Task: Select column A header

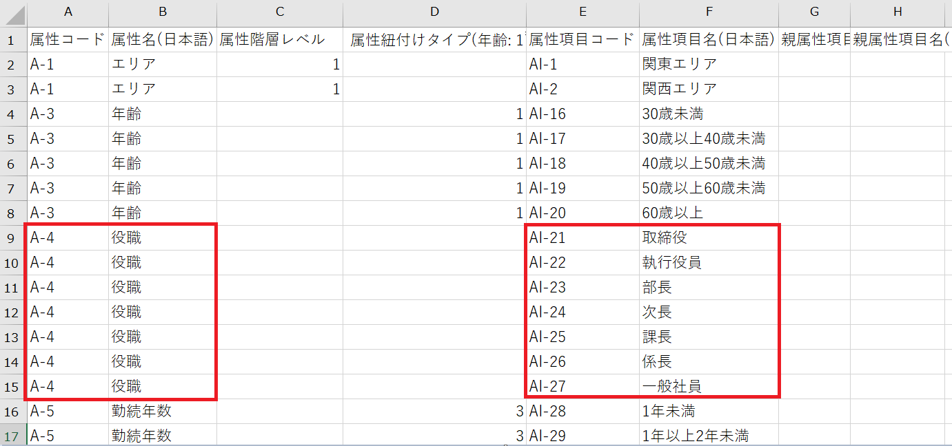Action: pos(68,12)
